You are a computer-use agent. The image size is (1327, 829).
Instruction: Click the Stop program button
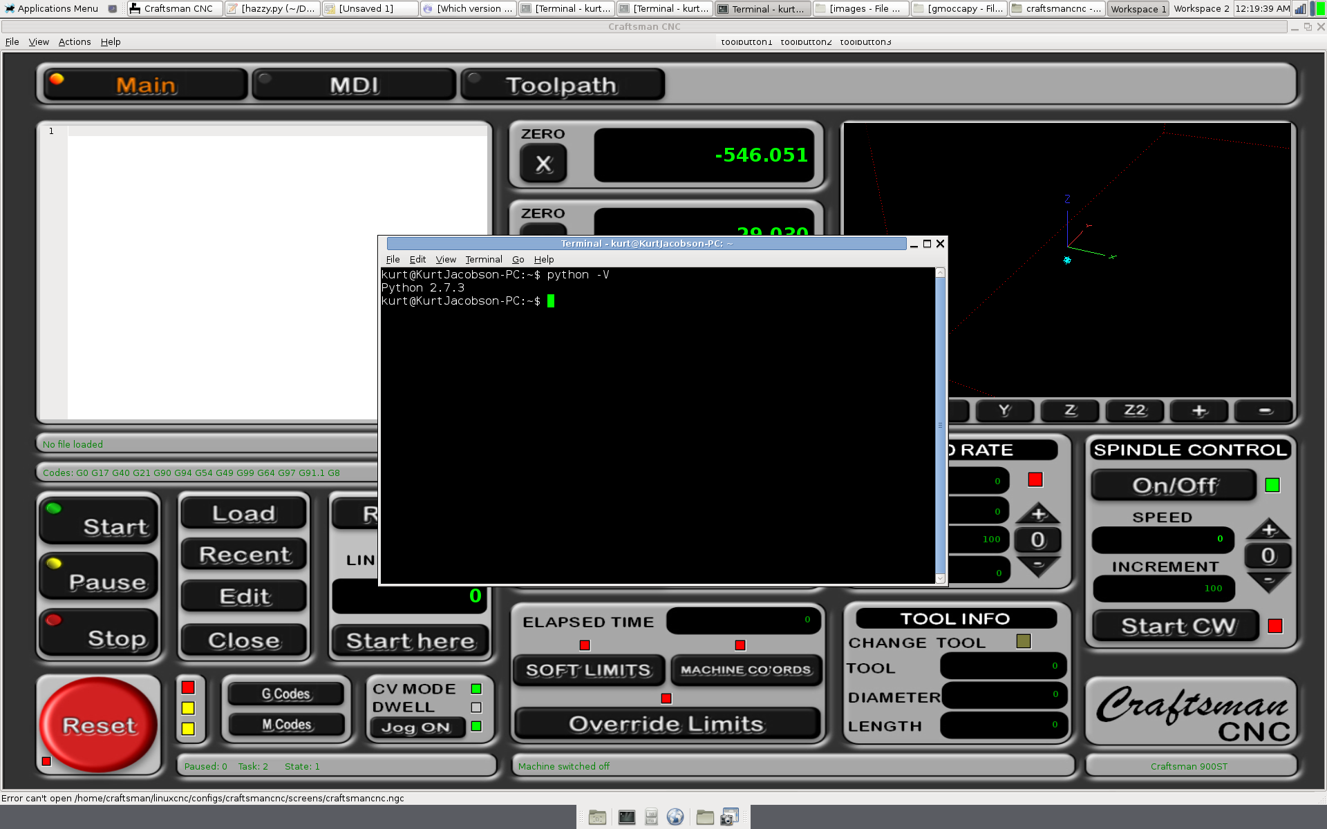coord(99,633)
